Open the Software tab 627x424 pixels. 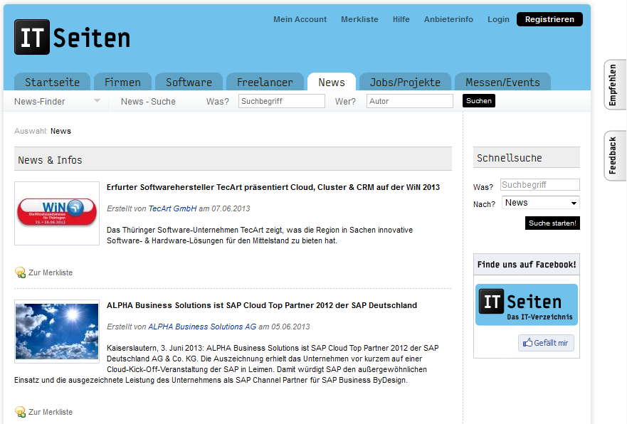pos(189,82)
